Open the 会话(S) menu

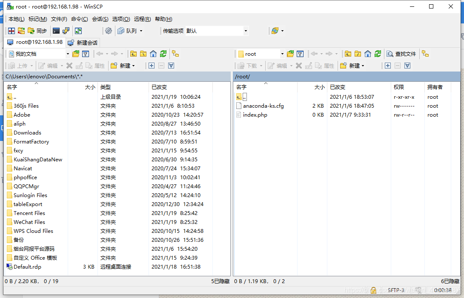point(100,19)
